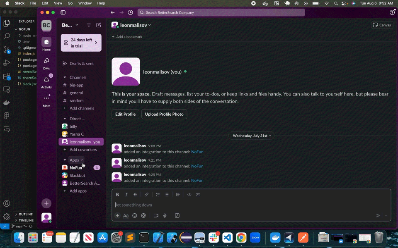Open send options dropdown beside send arrow
This screenshot has height=248, width=398.
tap(386, 216)
